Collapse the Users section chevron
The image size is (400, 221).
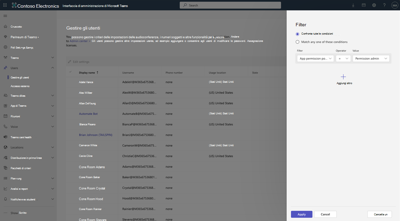52,68
